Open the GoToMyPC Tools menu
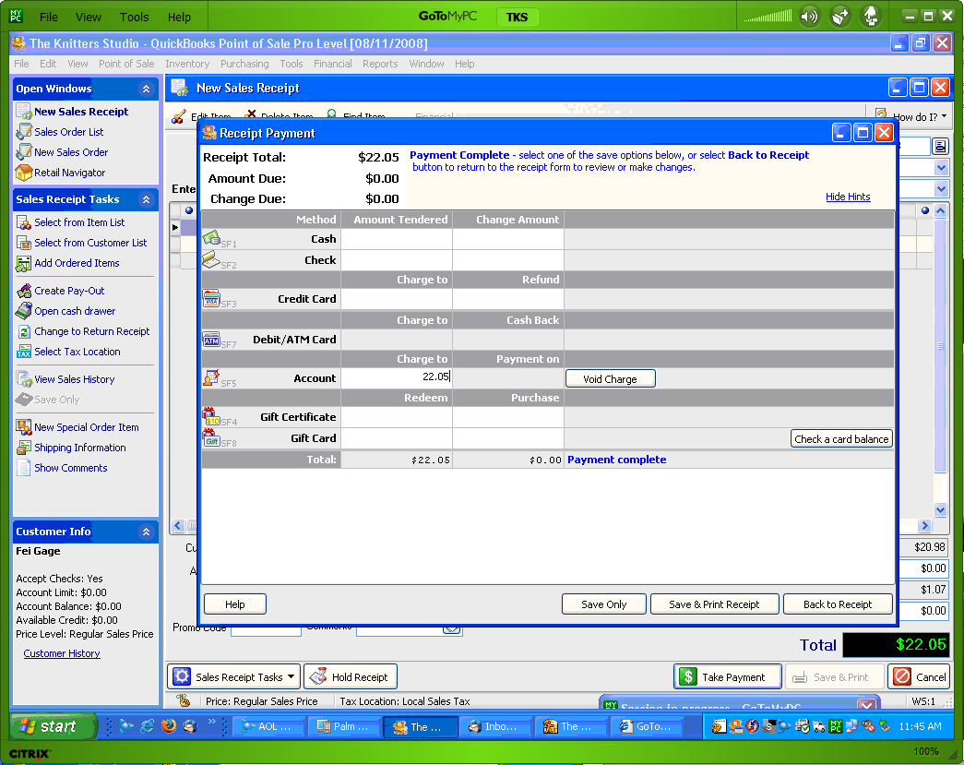The width and height of the screenshot is (964, 765). click(134, 18)
